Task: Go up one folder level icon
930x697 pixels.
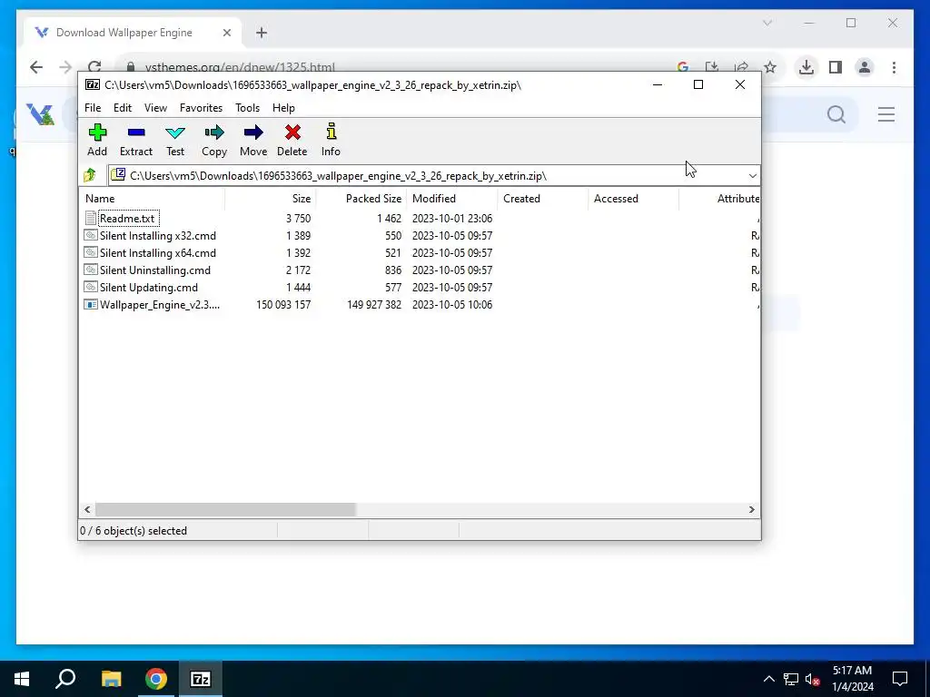Action: tap(90, 175)
